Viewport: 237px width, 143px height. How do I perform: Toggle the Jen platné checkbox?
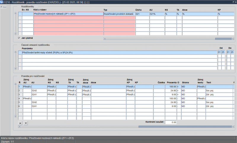coord(19,38)
